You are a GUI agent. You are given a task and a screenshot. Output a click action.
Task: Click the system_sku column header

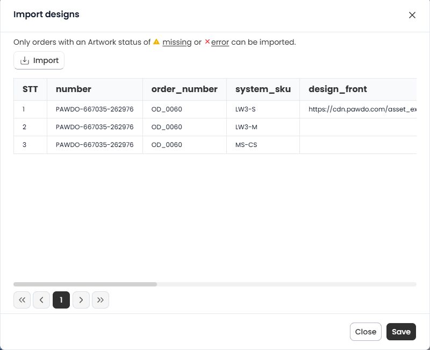click(x=263, y=89)
